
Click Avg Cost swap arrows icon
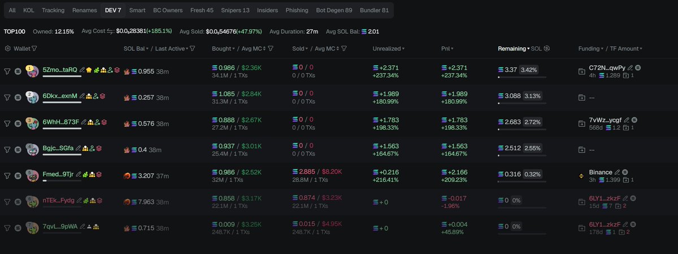[111, 32]
